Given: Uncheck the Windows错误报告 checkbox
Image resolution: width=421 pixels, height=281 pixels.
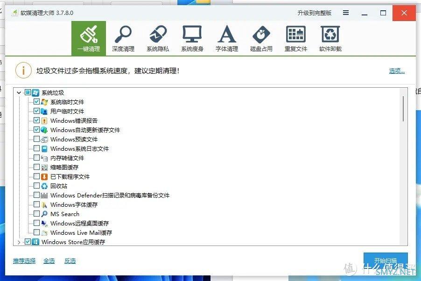Looking at the screenshot, I should [36, 120].
